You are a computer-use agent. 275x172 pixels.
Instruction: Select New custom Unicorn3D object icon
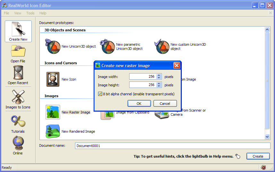click(162, 46)
